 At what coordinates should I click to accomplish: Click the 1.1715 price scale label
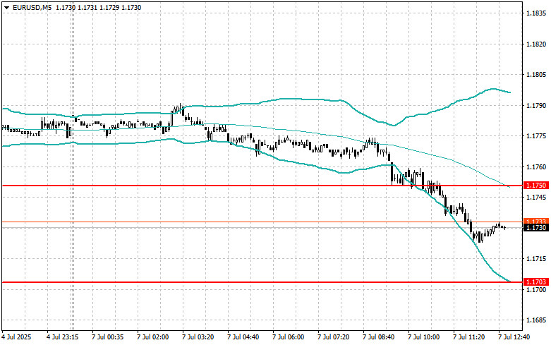[536, 259]
